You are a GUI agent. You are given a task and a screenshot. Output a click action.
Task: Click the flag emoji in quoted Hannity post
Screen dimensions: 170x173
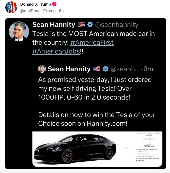97,69
